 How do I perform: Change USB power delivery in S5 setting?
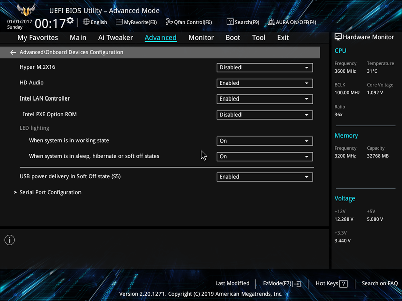(x=265, y=177)
